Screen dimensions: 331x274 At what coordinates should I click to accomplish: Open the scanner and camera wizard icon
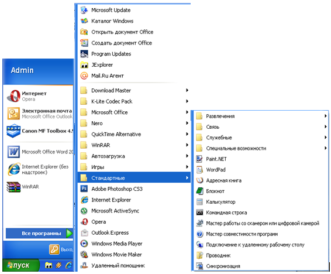(x=199, y=223)
